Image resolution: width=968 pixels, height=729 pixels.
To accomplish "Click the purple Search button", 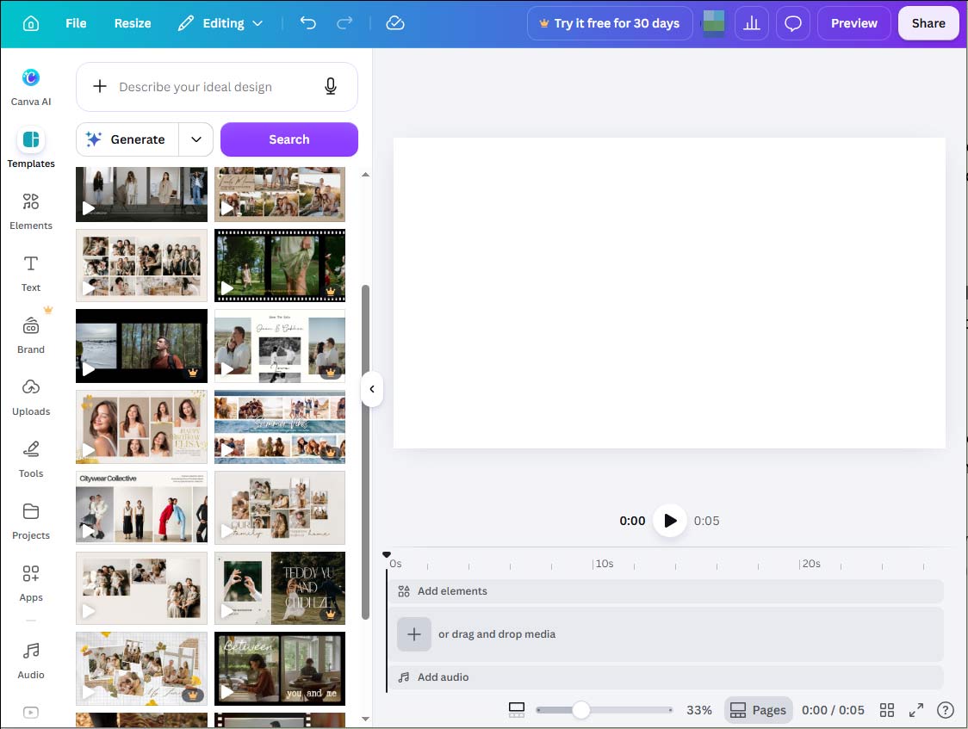I will [289, 139].
